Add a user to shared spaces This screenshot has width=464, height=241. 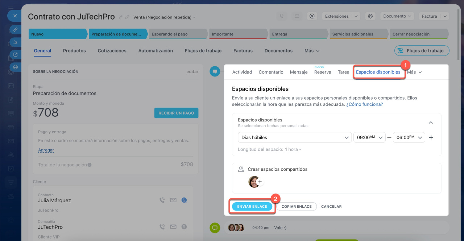point(260,182)
